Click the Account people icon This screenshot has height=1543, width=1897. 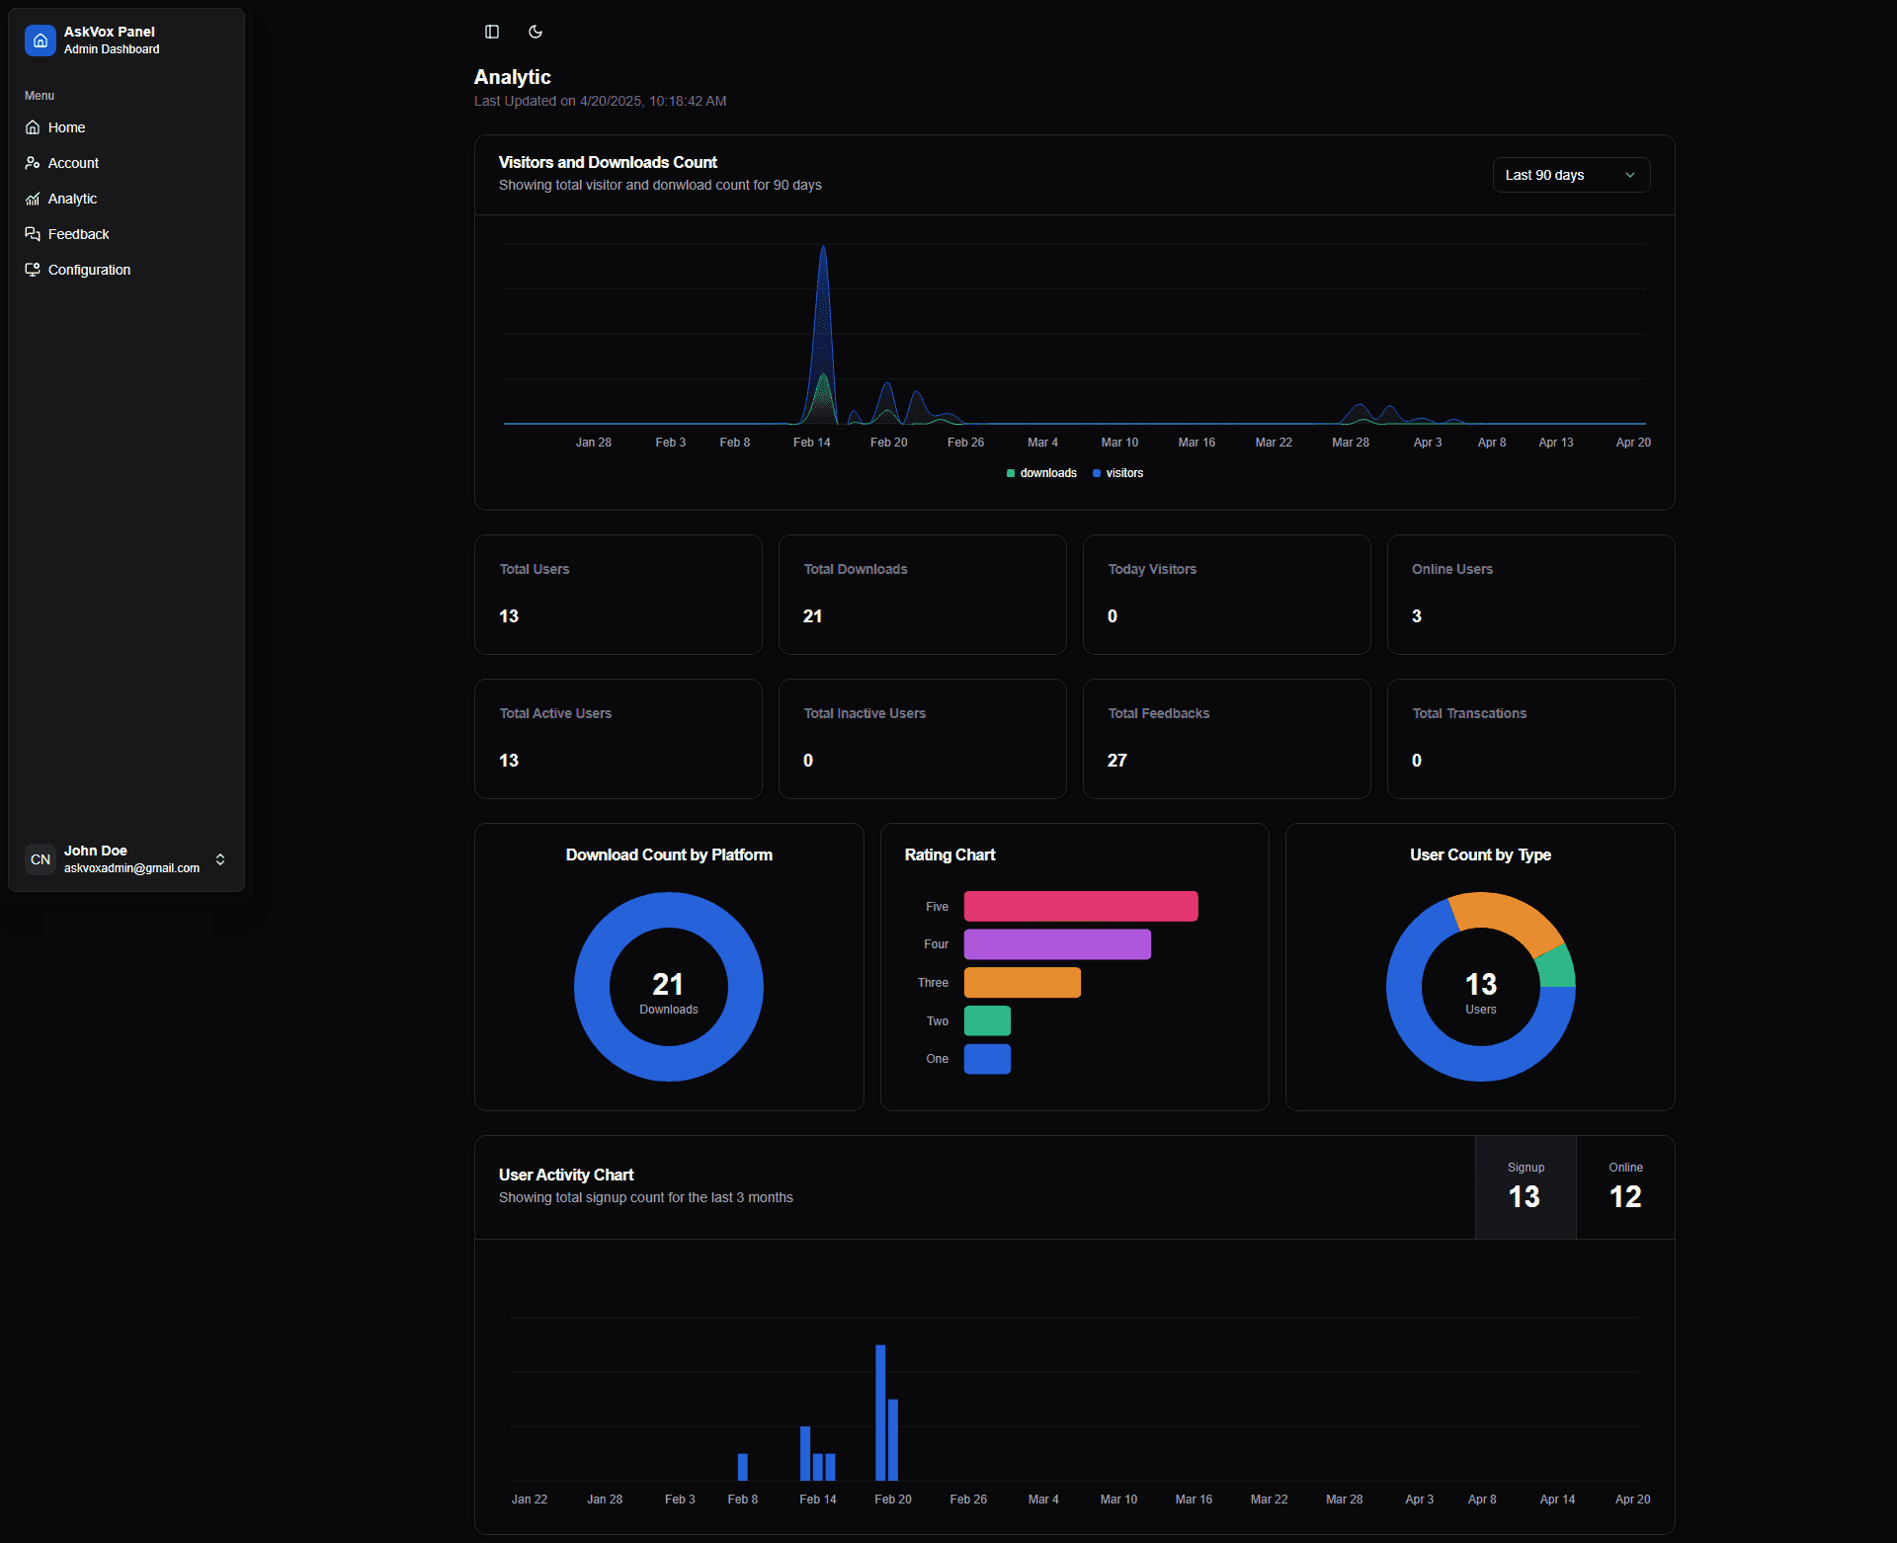(33, 163)
